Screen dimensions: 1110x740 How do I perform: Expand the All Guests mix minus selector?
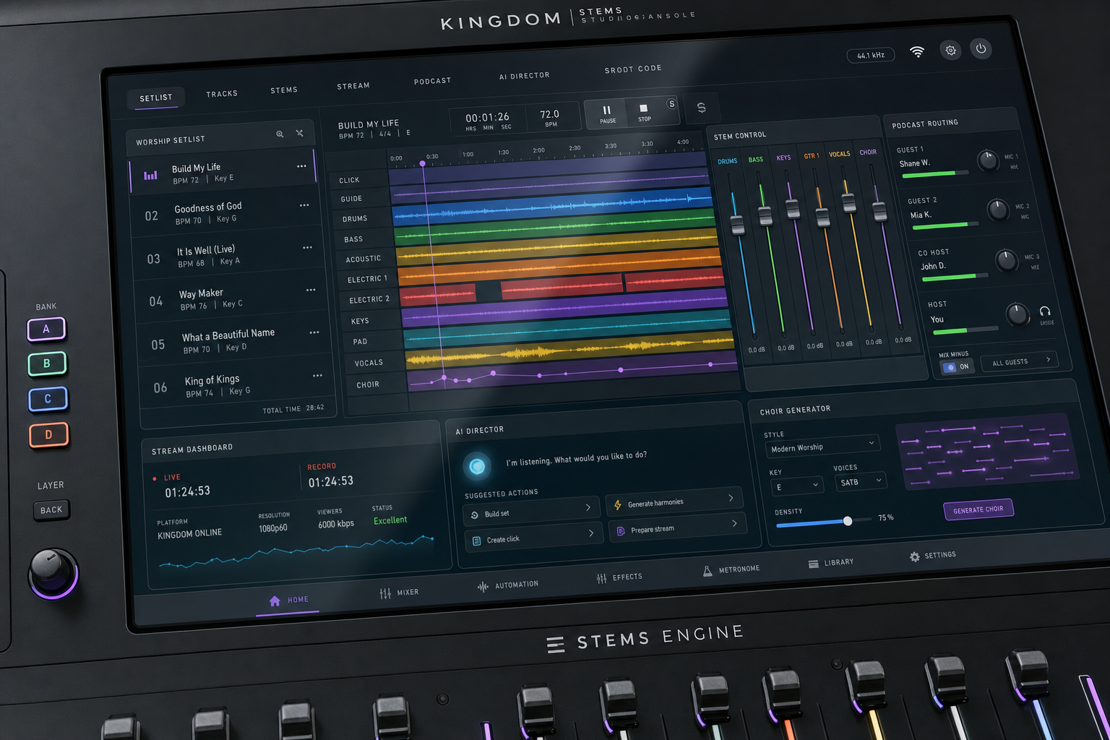coord(1021,361)
